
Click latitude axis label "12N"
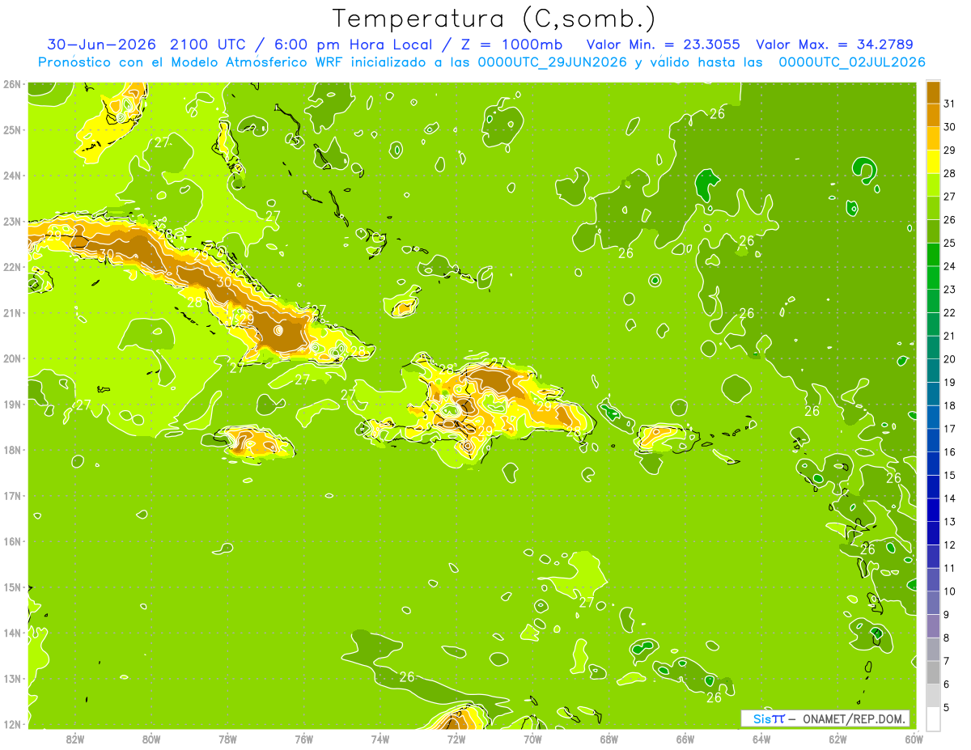pos(12,724)
